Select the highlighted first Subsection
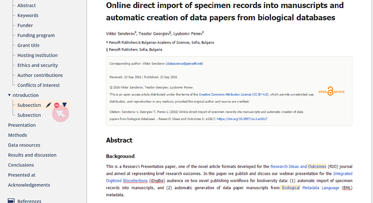The height and width of the screenshot is (203, 373). pos(29,105)
